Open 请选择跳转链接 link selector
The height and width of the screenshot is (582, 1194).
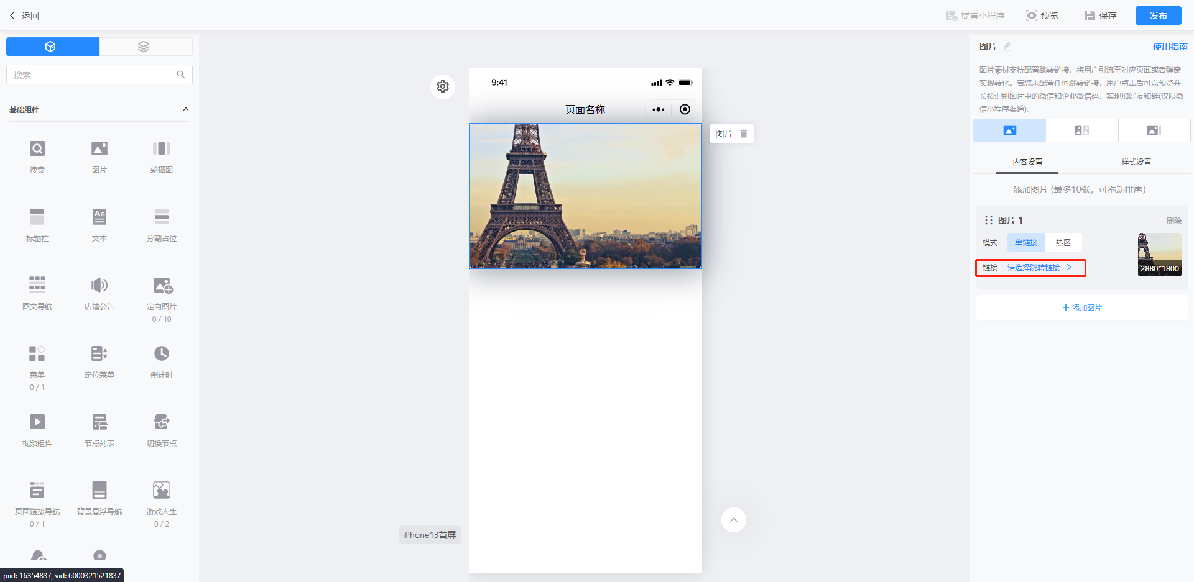pos(1039,268)
